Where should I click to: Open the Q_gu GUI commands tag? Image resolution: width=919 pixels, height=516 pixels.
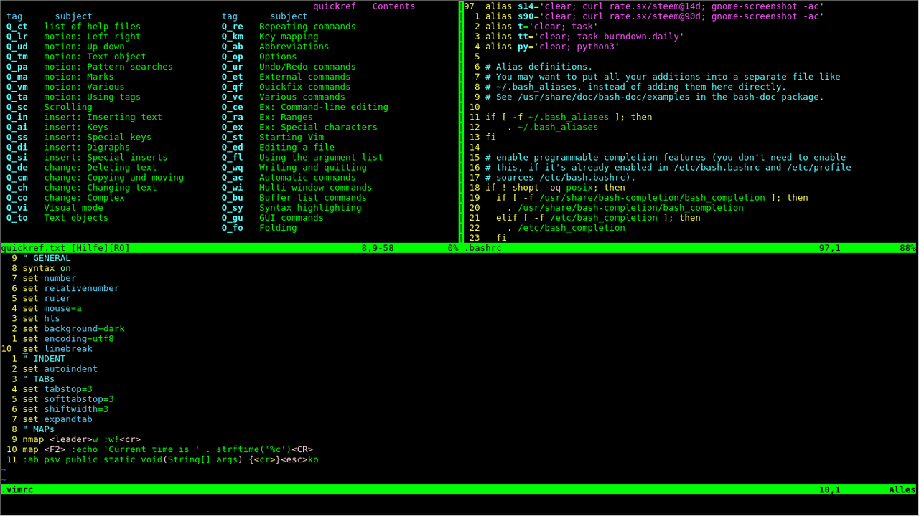coord(233,217)
